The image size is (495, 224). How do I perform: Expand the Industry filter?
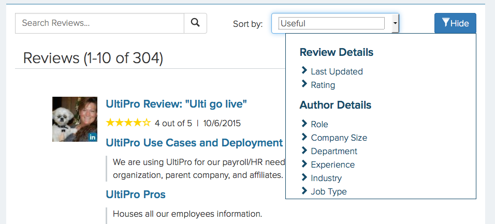[x=326, y=178]
